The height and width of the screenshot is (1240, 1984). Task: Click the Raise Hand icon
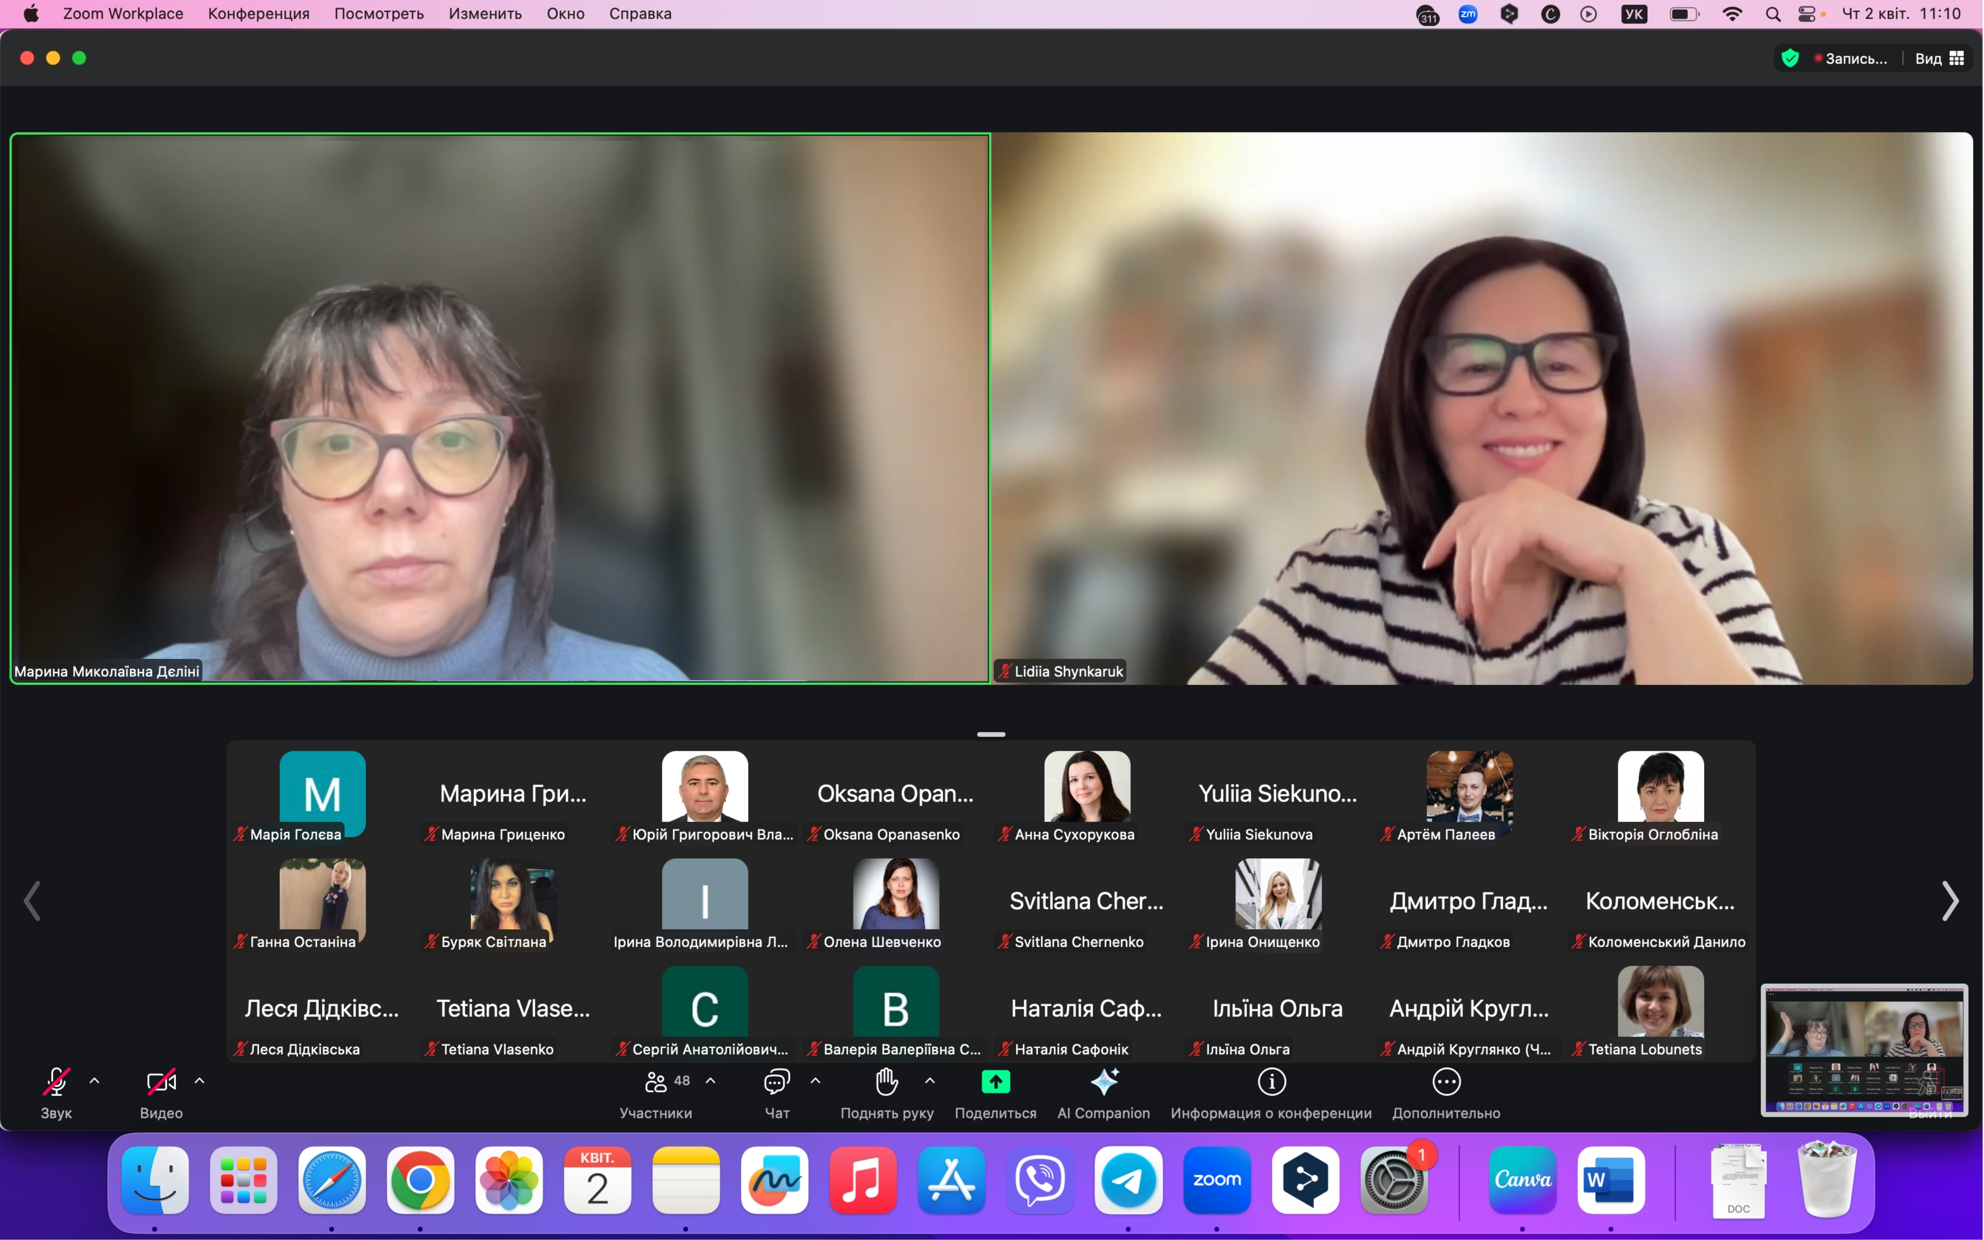886,1082
